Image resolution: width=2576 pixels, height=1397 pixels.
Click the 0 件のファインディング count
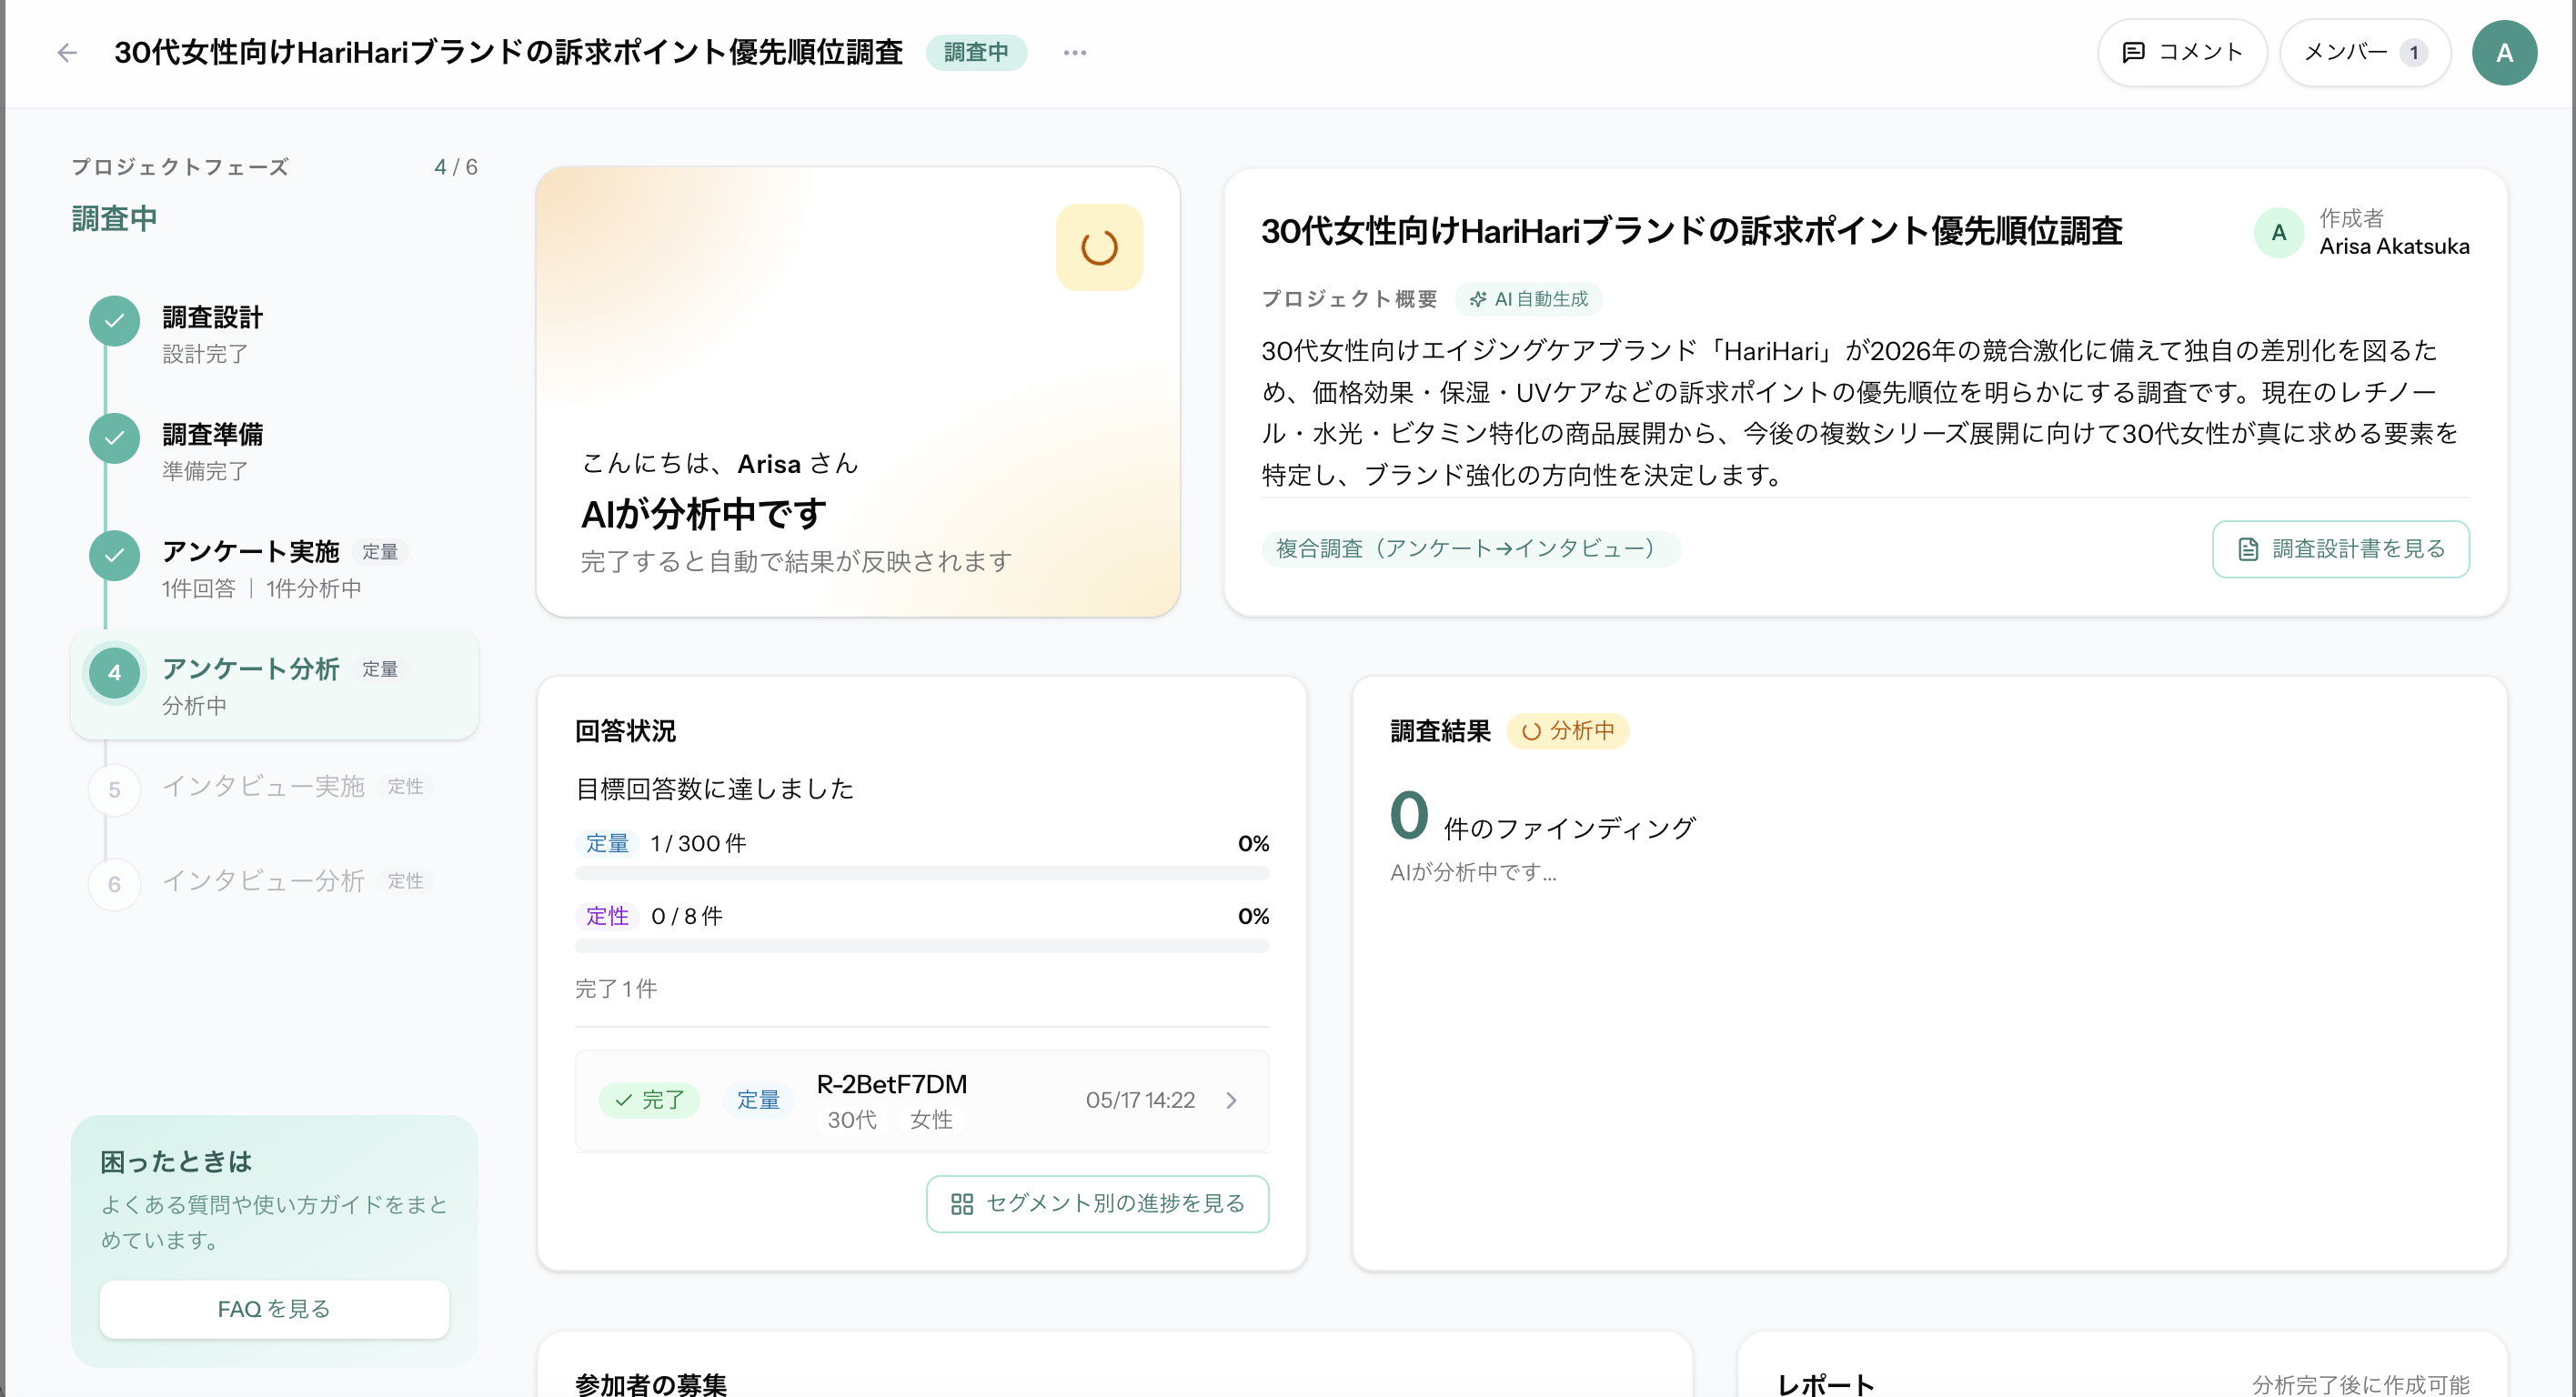pyautogui.click(x=1543, y=816)
